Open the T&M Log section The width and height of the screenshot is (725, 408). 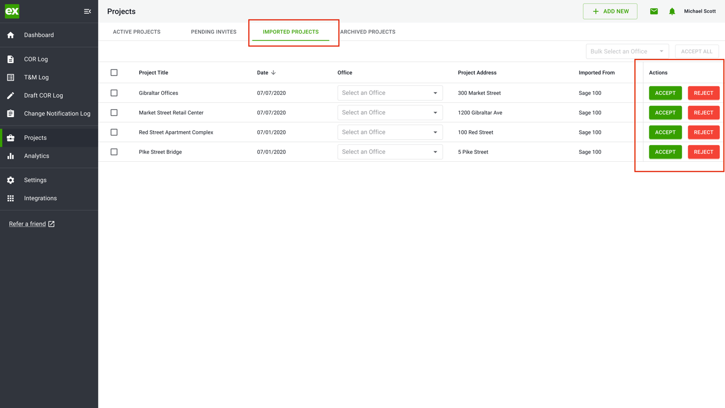click(x=35, y=77)
